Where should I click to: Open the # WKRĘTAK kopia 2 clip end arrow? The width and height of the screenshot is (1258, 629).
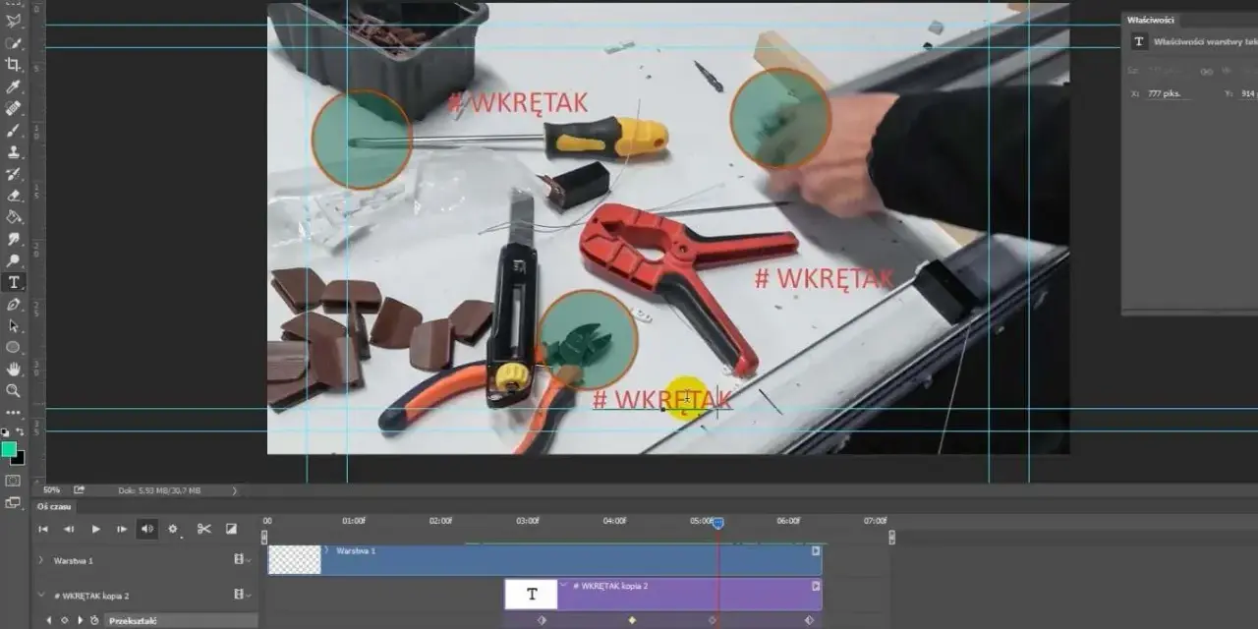(816, 586)
